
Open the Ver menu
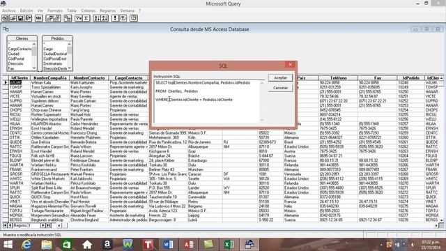[40, 10]
